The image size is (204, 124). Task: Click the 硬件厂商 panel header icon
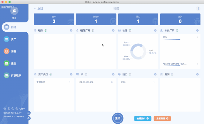(x=77, y=30)
